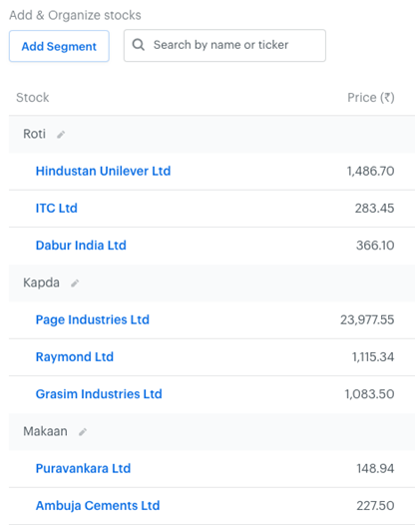Open Hindustan Unilever Ltd stock link
Image resolution: width=415 pixels, height=525 pixels.
pyautogui.click(x=103, y=171)
